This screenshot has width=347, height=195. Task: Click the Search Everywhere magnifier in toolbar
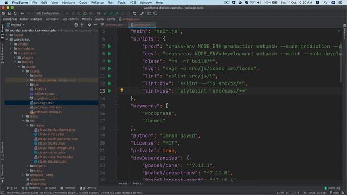coord(156,14)
